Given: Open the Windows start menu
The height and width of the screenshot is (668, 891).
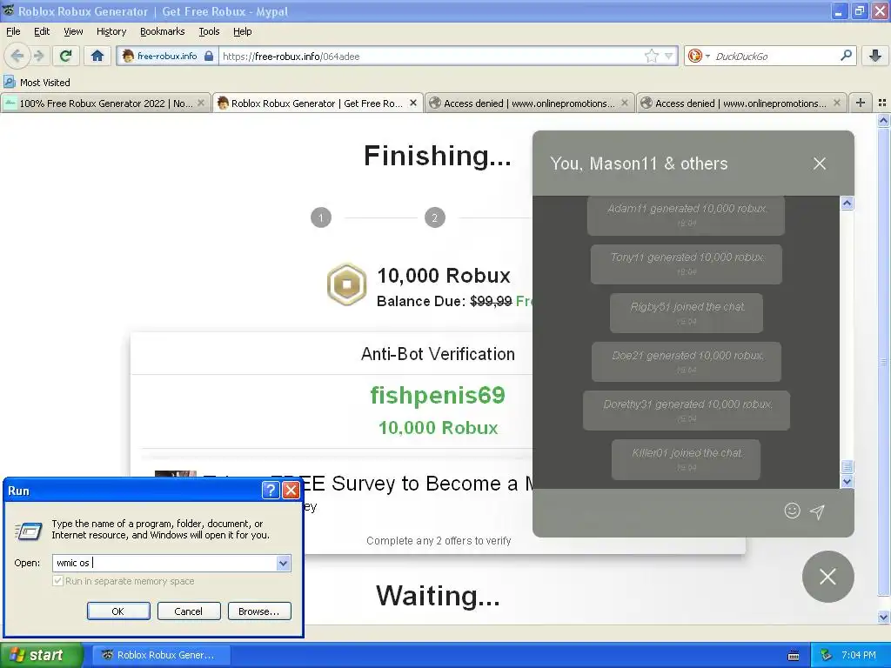Looking at the screenshot, I should (x=41, y=655).
